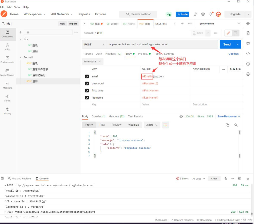
Task: Collapse the bbs collection folder
Action: click(x=21, y=40)
